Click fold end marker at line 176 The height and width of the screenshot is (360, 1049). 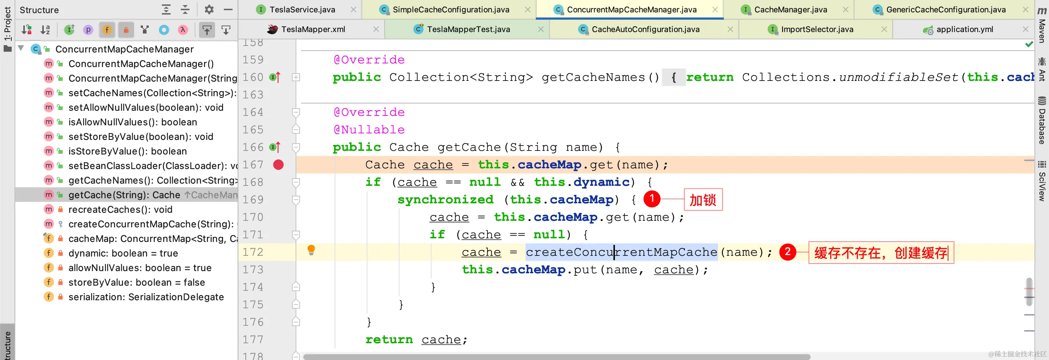pyautogui.click(x=296, y=322)
